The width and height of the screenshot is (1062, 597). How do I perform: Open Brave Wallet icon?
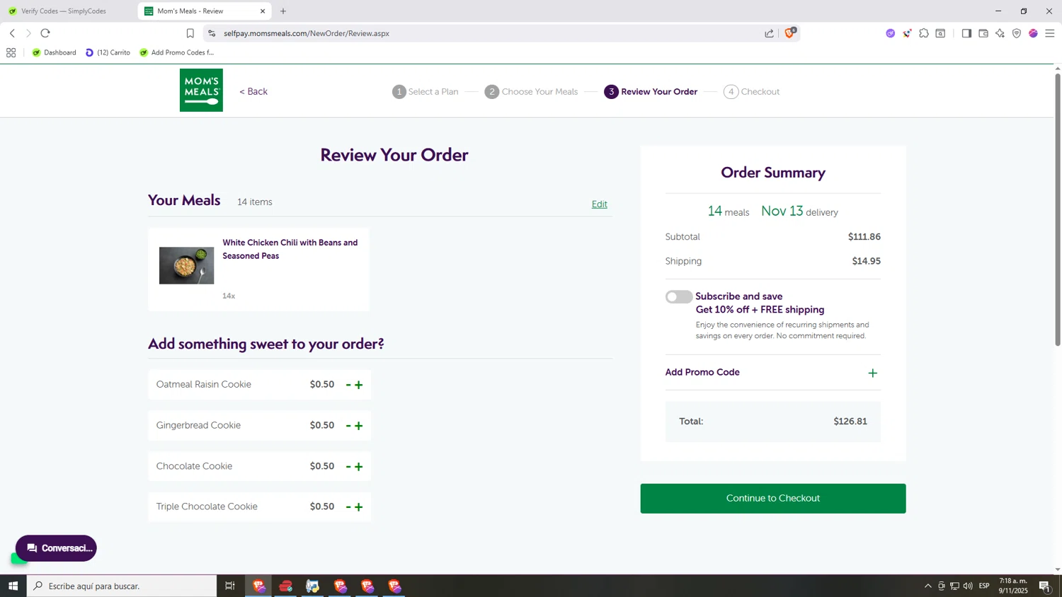click(x=983, y=33)
